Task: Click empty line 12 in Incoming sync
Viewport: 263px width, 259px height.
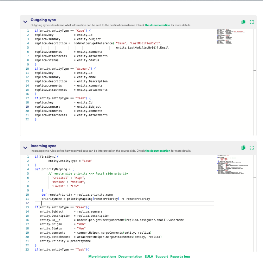Action: (124, 203)
